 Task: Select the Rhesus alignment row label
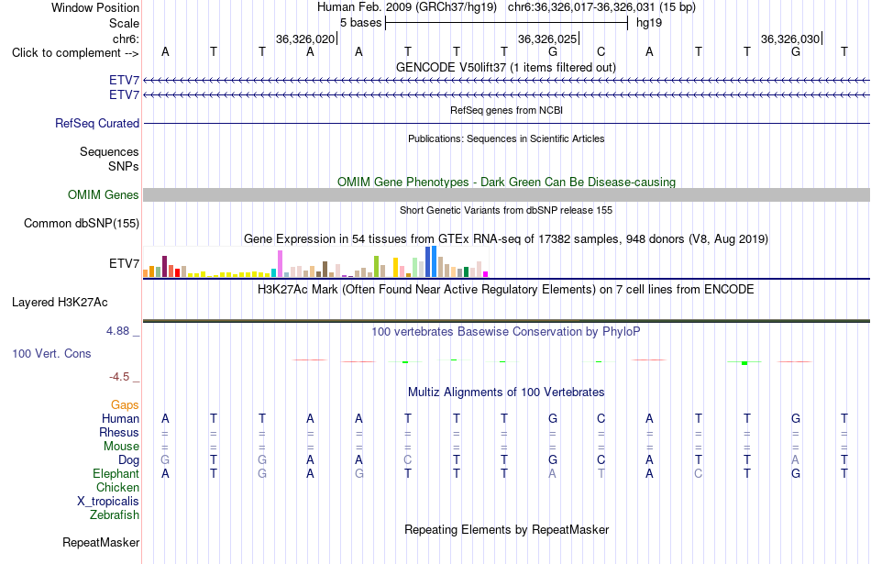click(x=119, y=432)
